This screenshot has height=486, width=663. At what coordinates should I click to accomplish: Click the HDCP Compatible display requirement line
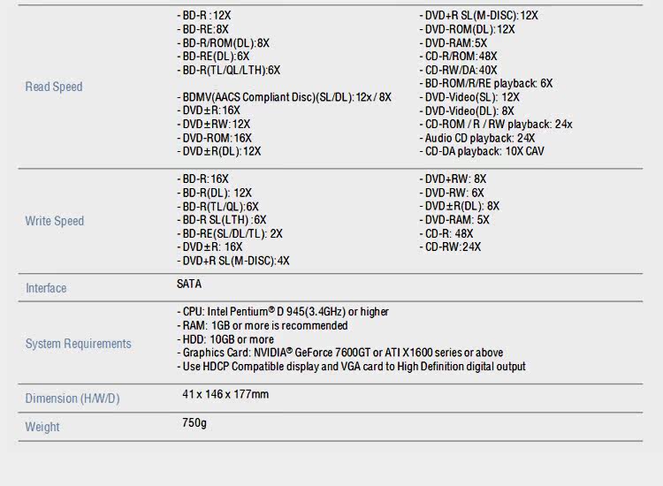click(351, 367)
